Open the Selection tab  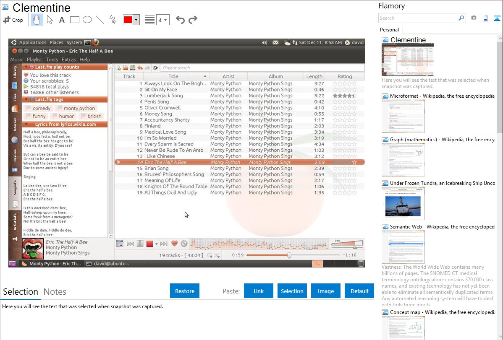21,292
